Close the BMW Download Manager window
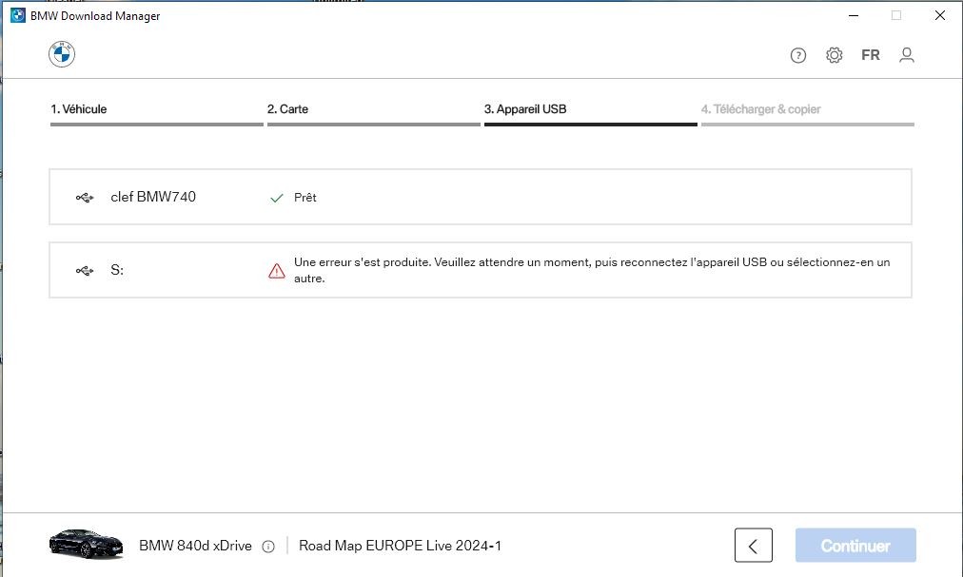Screen dimensions: 963x577 pos(939,15)
